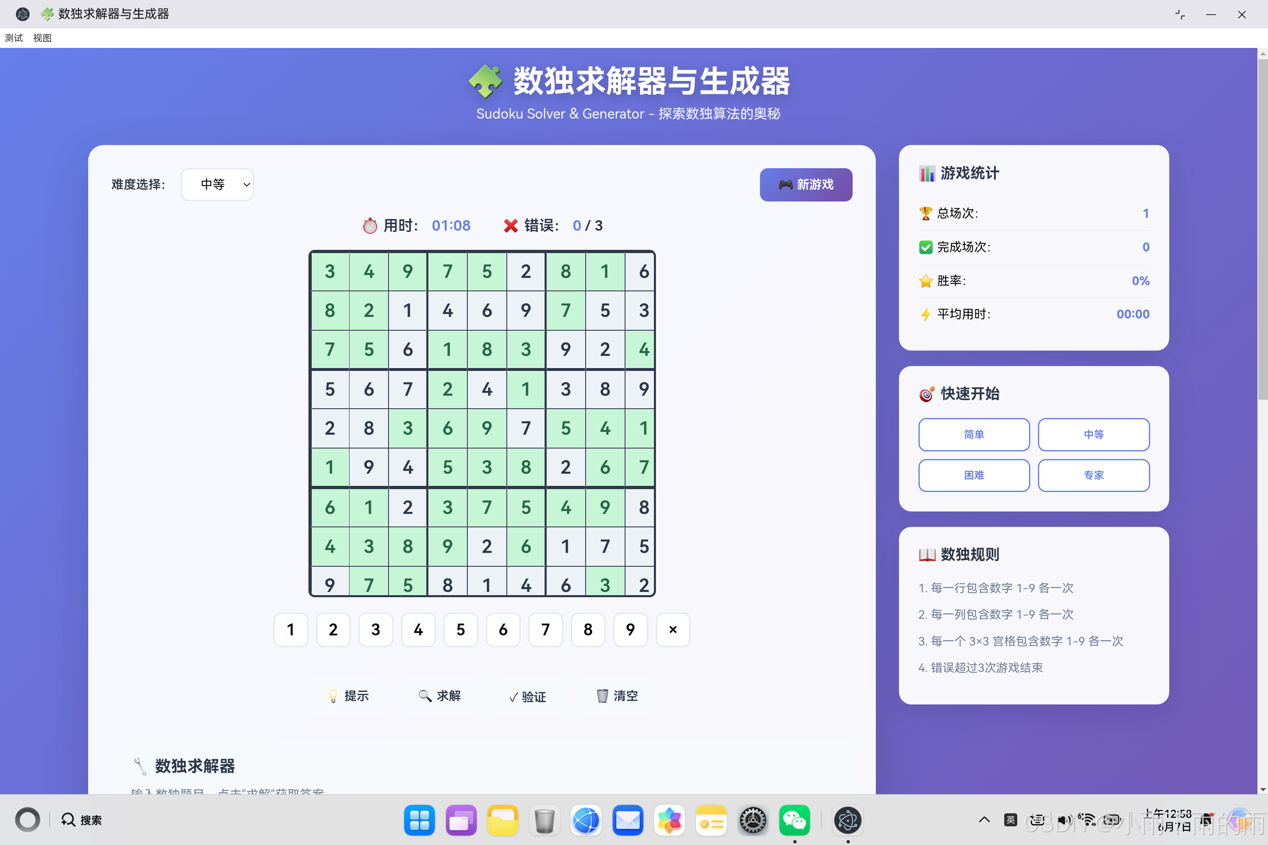
Task: Click the stopwatch icon beside 用时
Action: (x=370, y=225)
